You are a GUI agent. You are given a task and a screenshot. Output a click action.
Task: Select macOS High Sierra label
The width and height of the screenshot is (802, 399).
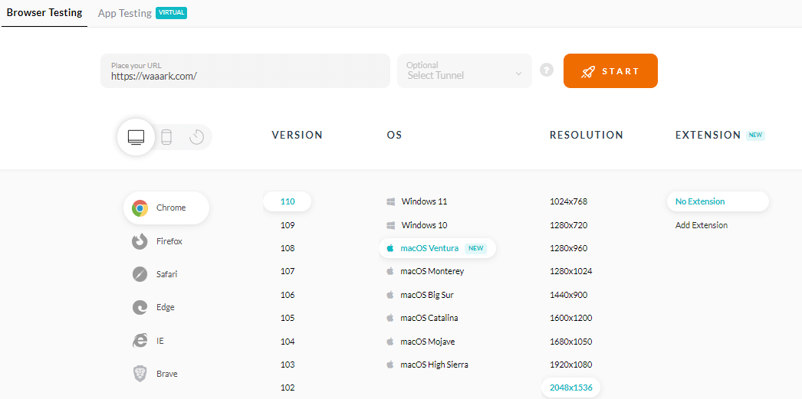[x=434, y=365]
